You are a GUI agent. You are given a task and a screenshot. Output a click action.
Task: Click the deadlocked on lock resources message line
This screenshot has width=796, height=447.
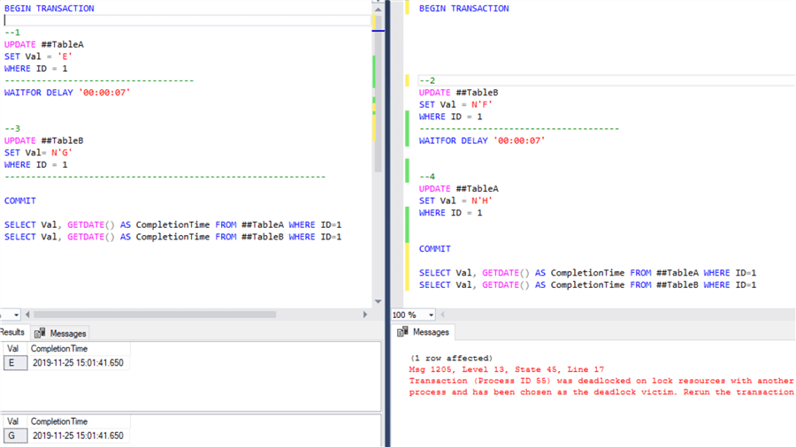click(601, 381)
